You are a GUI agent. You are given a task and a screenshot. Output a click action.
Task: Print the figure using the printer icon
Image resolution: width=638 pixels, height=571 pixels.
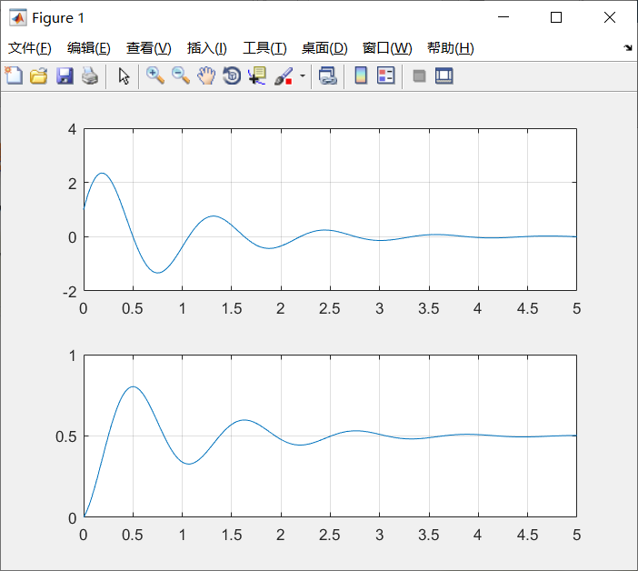[x=90, y=75]
